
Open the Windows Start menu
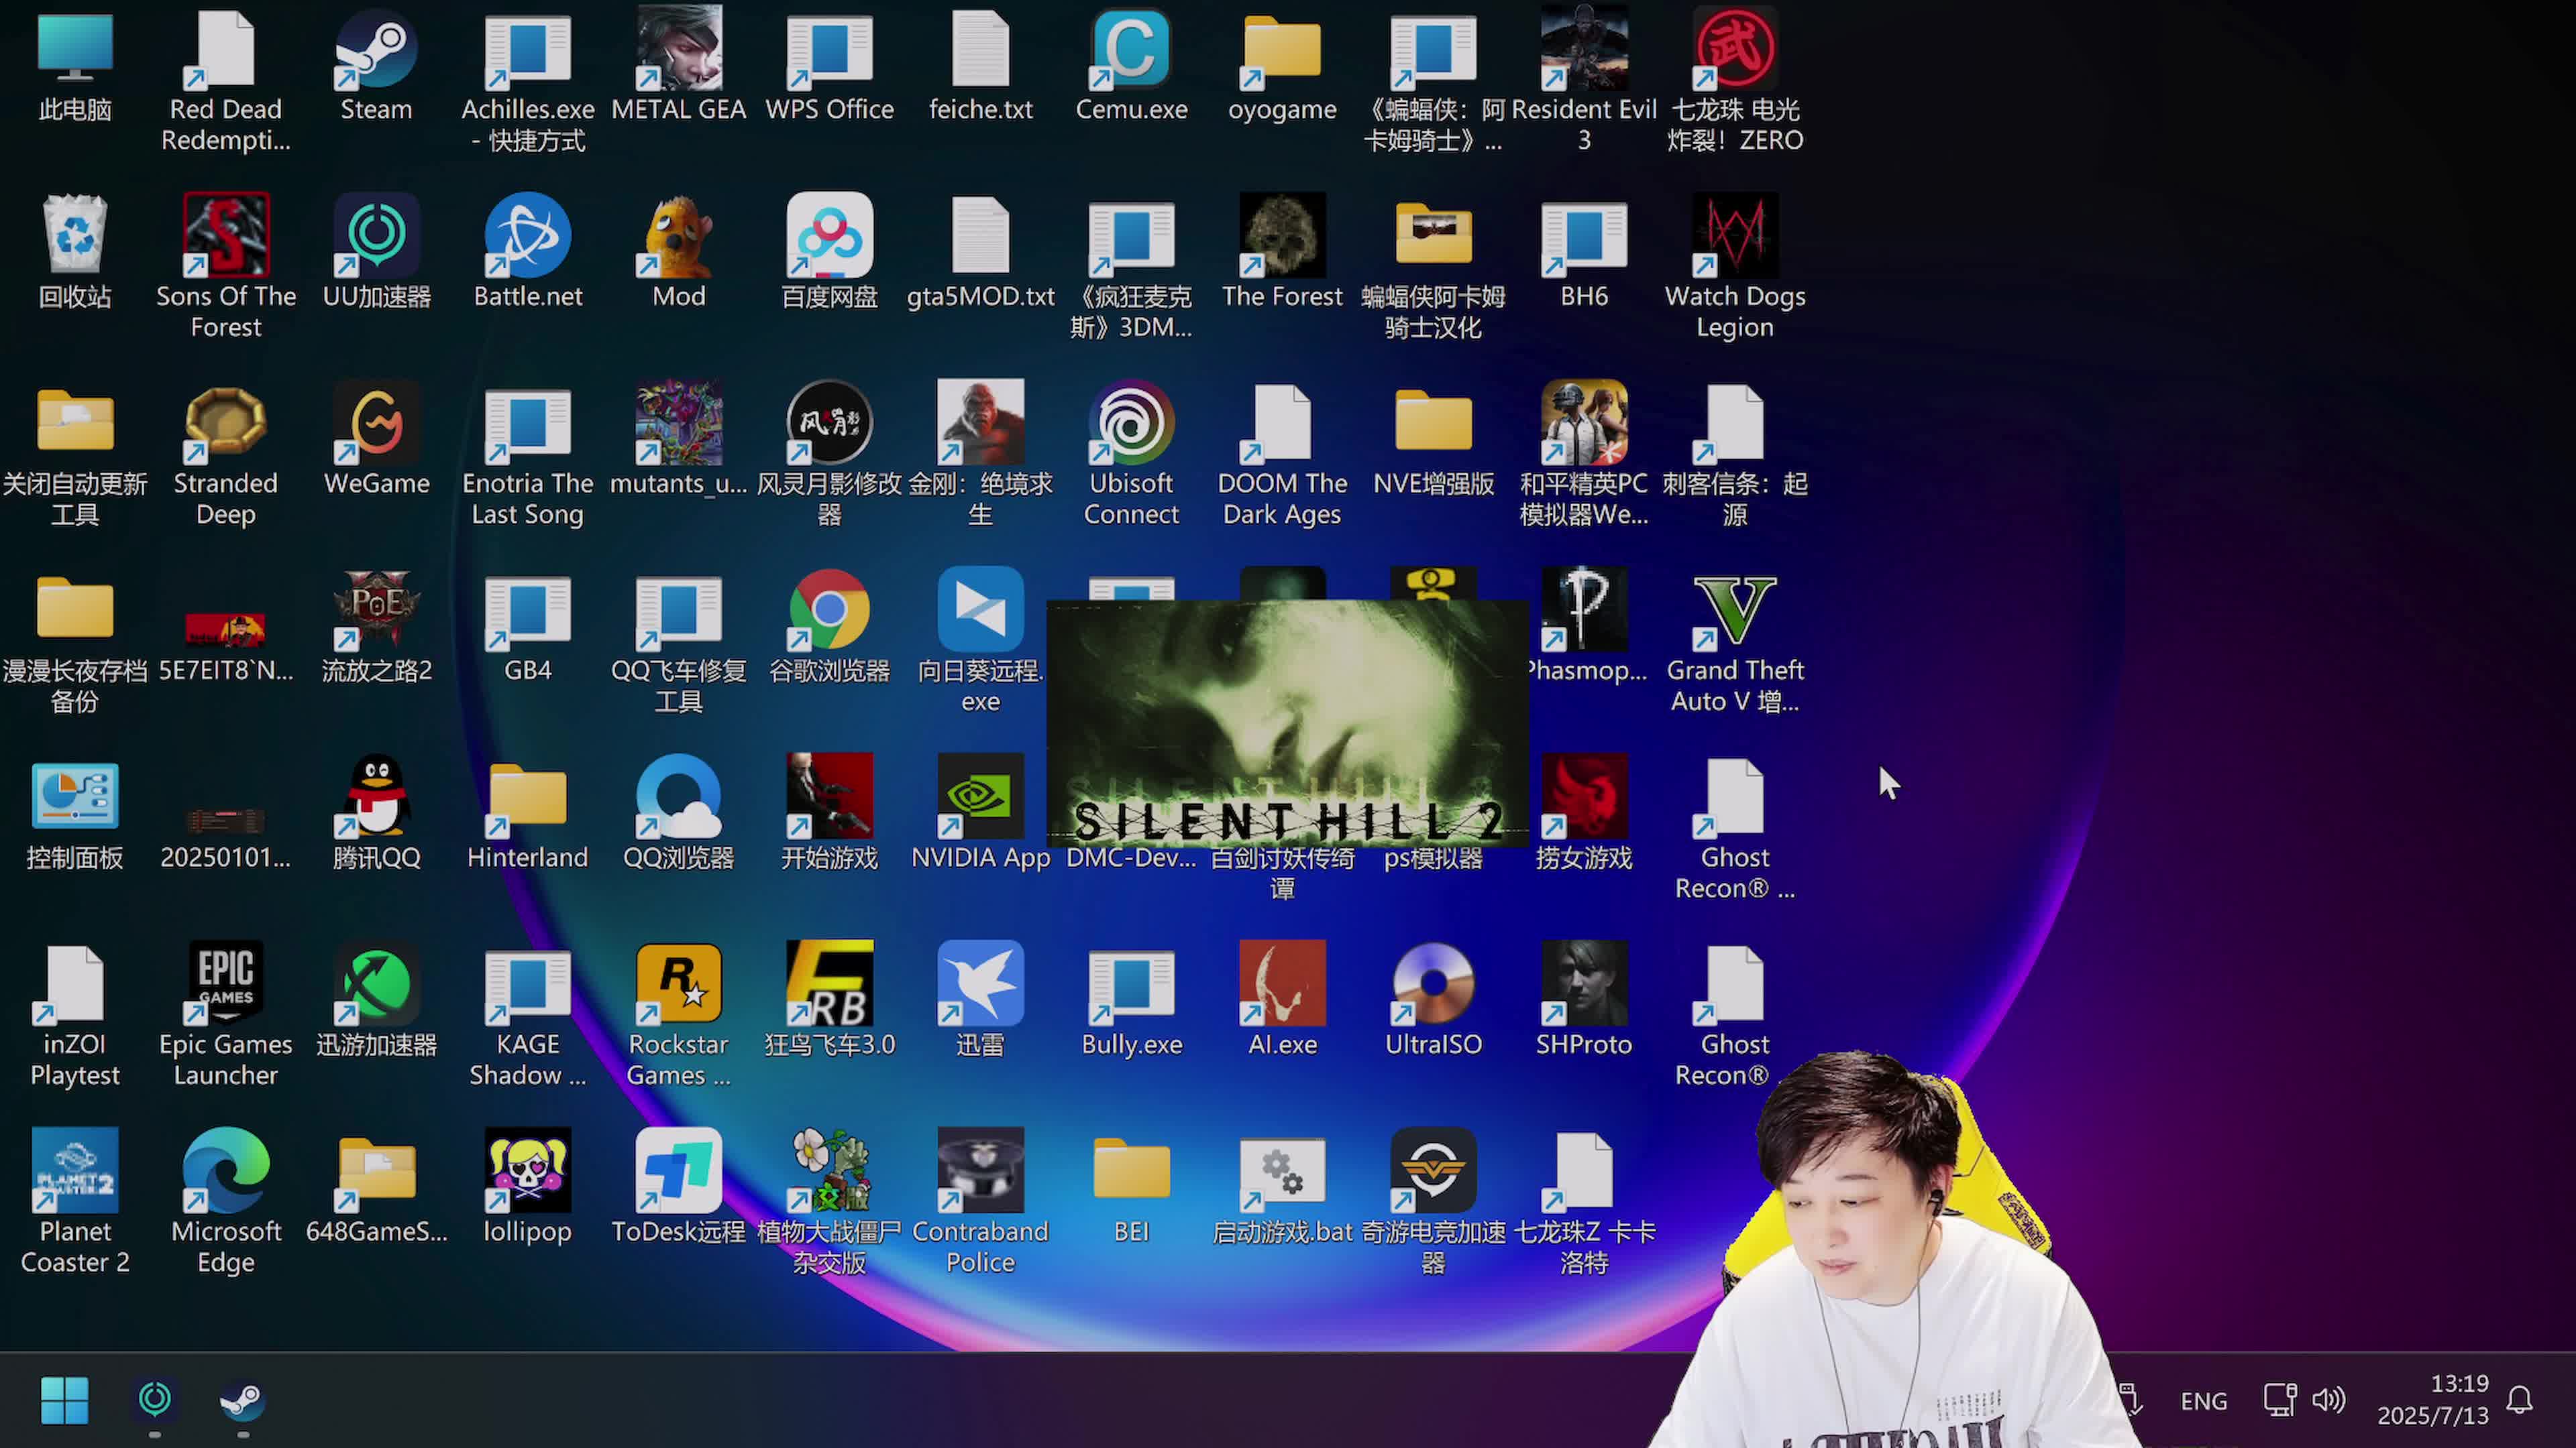tap(65, 1400)
